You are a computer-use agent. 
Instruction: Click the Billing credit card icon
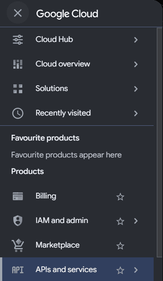[x=18, y=196]
